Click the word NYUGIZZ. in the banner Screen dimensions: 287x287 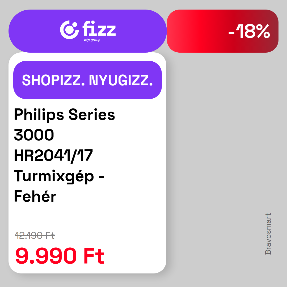pos(121,80)
